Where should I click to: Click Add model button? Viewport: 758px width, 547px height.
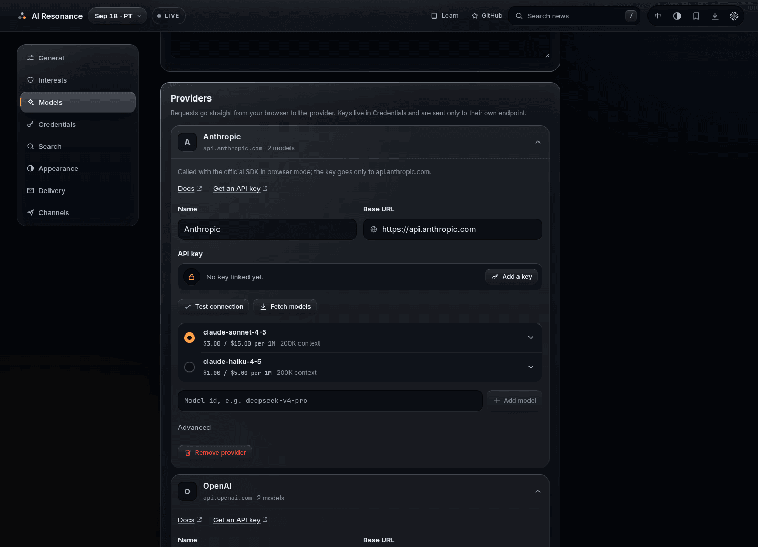[514, 401]
